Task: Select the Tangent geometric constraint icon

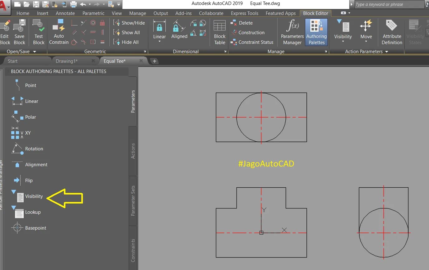Action: click(x=74, y=42)
